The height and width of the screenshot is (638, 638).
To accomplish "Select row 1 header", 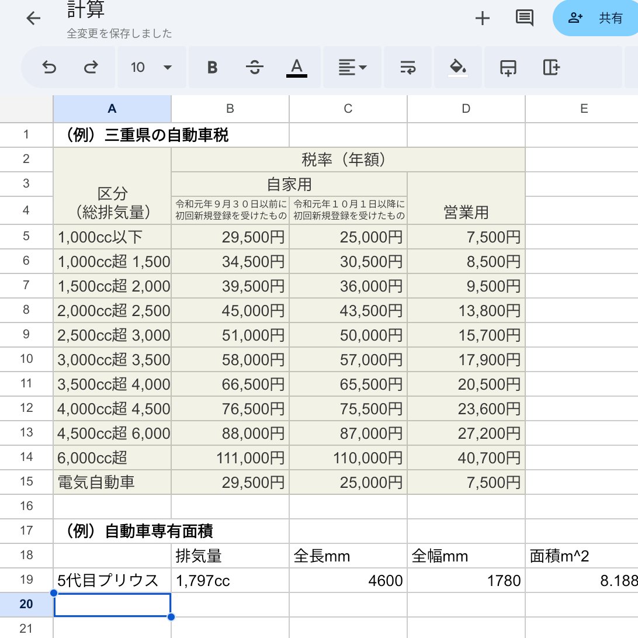I will (26, 135).
